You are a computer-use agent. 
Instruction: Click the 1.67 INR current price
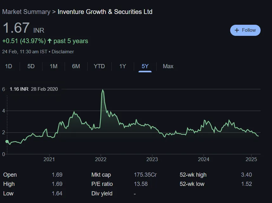(23, 28)
